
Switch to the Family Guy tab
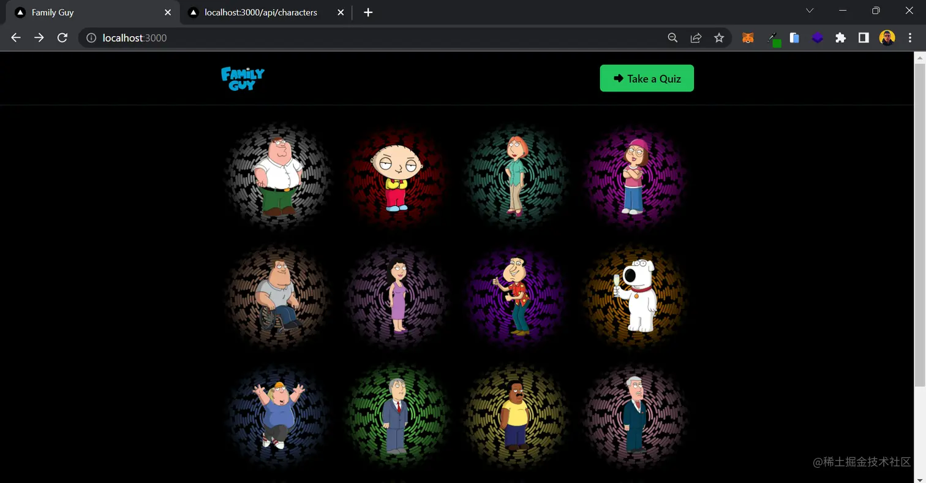[92, 12]
